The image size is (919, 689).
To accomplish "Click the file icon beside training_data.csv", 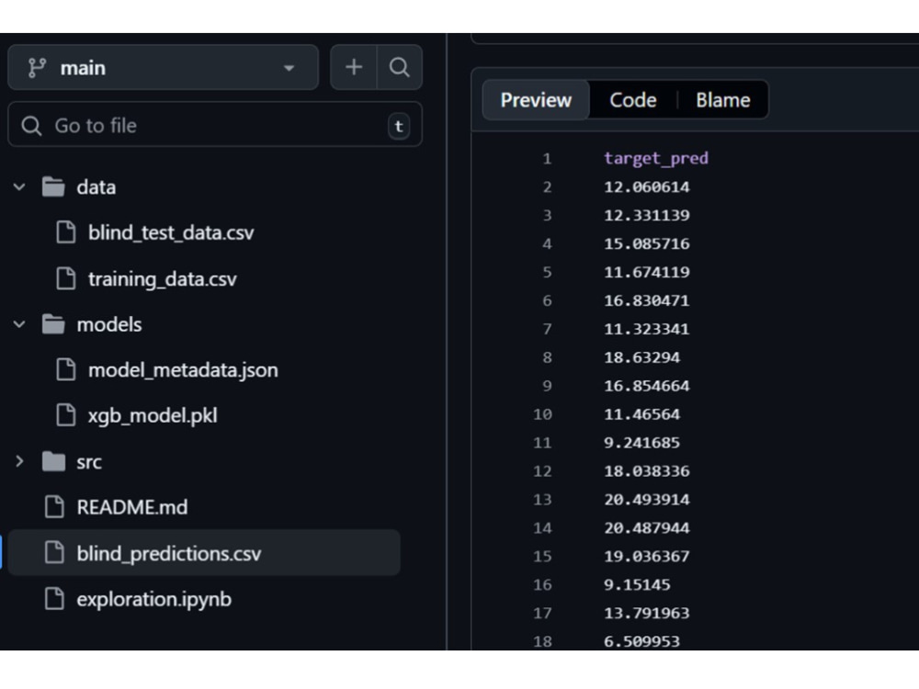I will (x=65, y=278).
